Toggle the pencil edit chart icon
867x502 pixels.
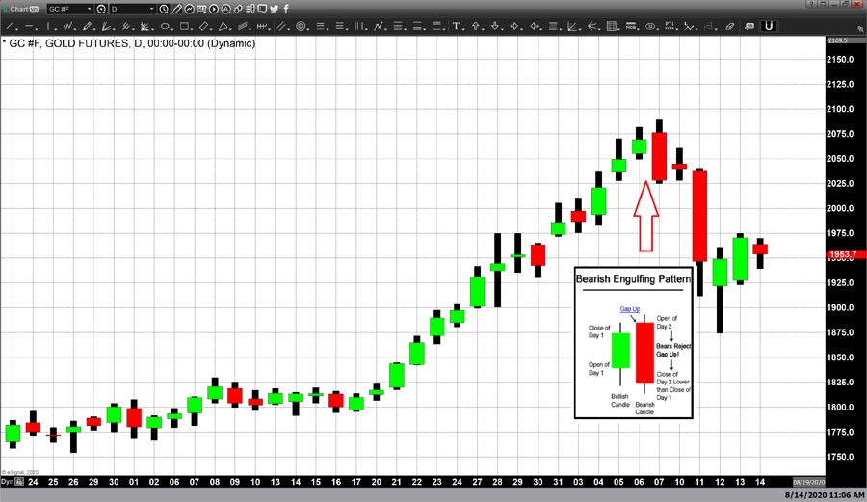pos(177,9)
